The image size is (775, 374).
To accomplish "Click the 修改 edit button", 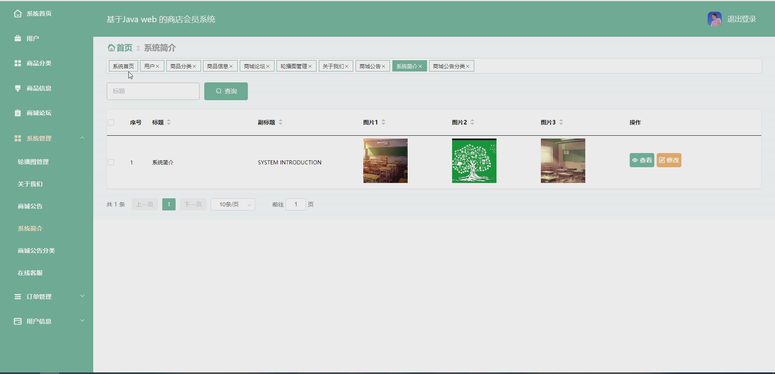I will pos(669,160).
